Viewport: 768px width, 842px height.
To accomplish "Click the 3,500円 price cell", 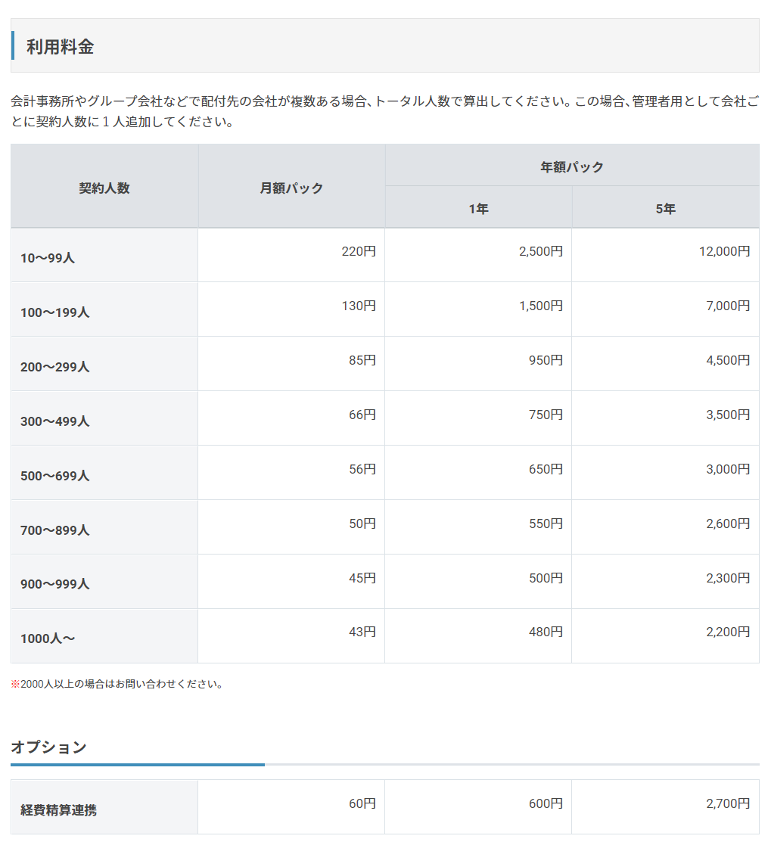I will pyautogui.click(x=727, y=415).
